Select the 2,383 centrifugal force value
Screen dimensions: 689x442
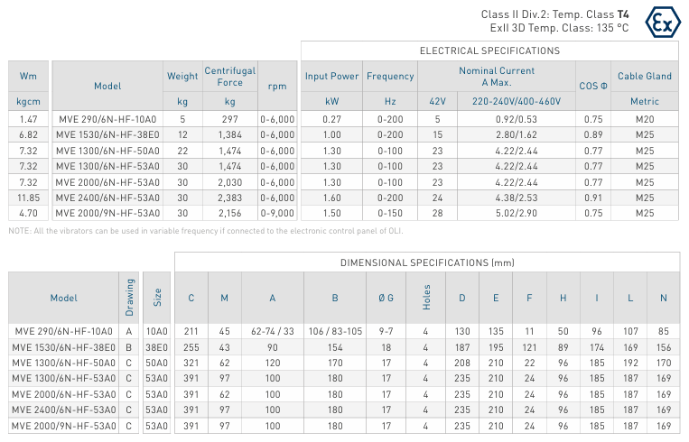click(x=230, y=198)
